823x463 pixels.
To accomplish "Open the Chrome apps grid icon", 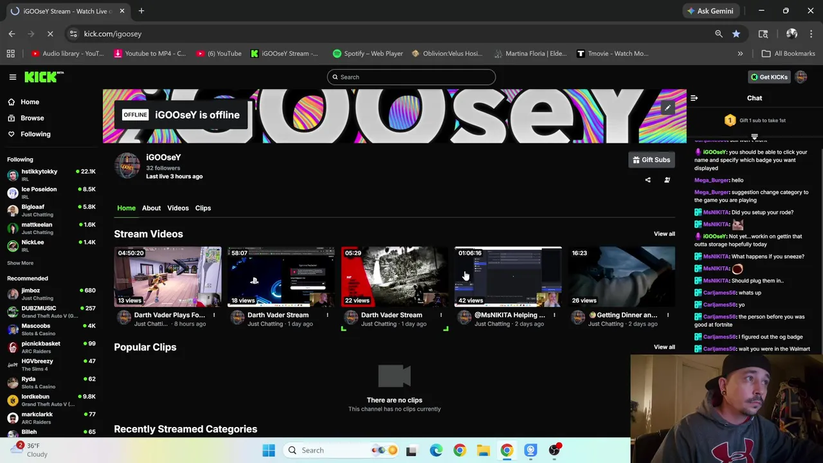I will pyautogui.click(x=10, y=53).
